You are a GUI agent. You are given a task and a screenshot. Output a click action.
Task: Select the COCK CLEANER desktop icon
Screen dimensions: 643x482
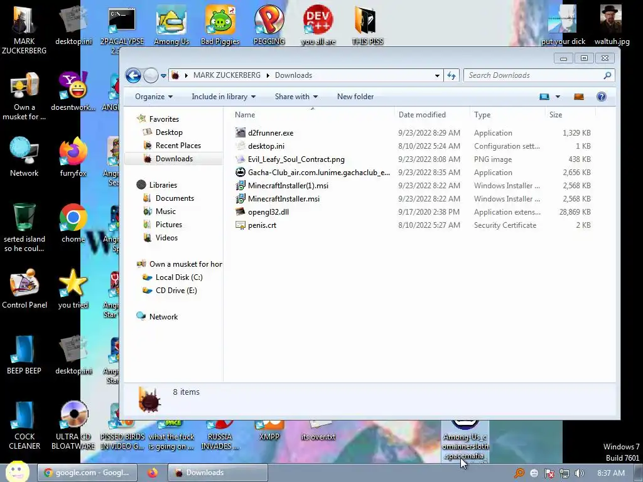[24, 426]
